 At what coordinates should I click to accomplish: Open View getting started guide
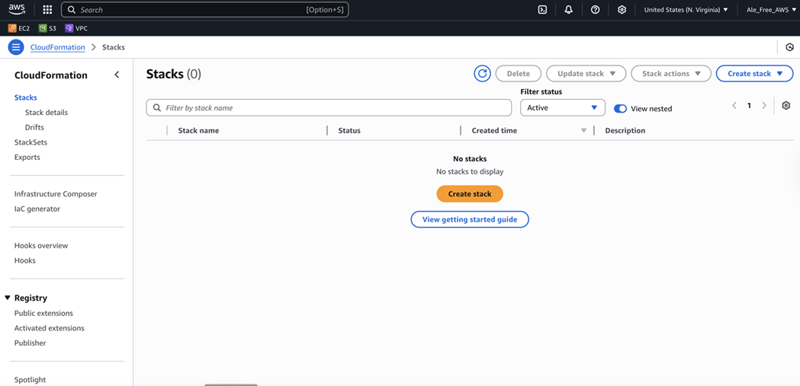tap(470, 219)
